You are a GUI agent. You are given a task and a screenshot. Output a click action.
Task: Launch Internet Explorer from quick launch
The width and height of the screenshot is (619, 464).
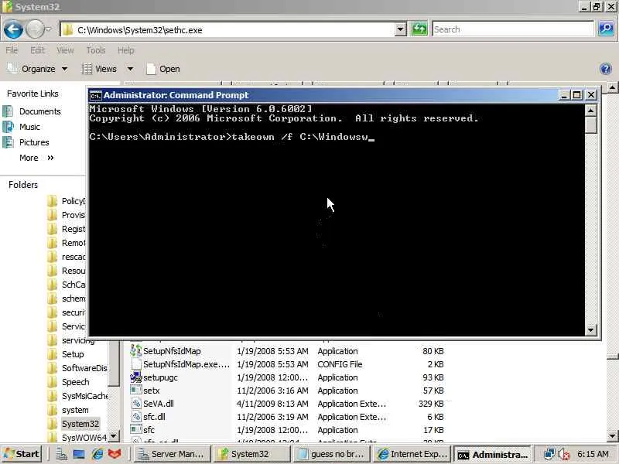coord(97,454)
